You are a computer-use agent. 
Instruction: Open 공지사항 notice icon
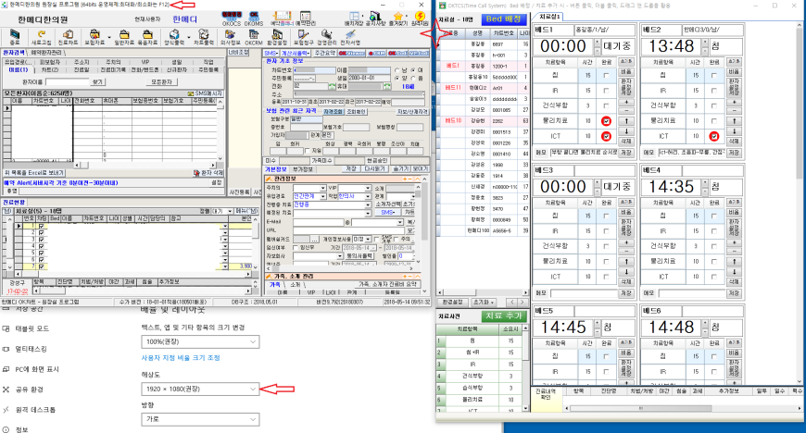[x=375, y=19]
